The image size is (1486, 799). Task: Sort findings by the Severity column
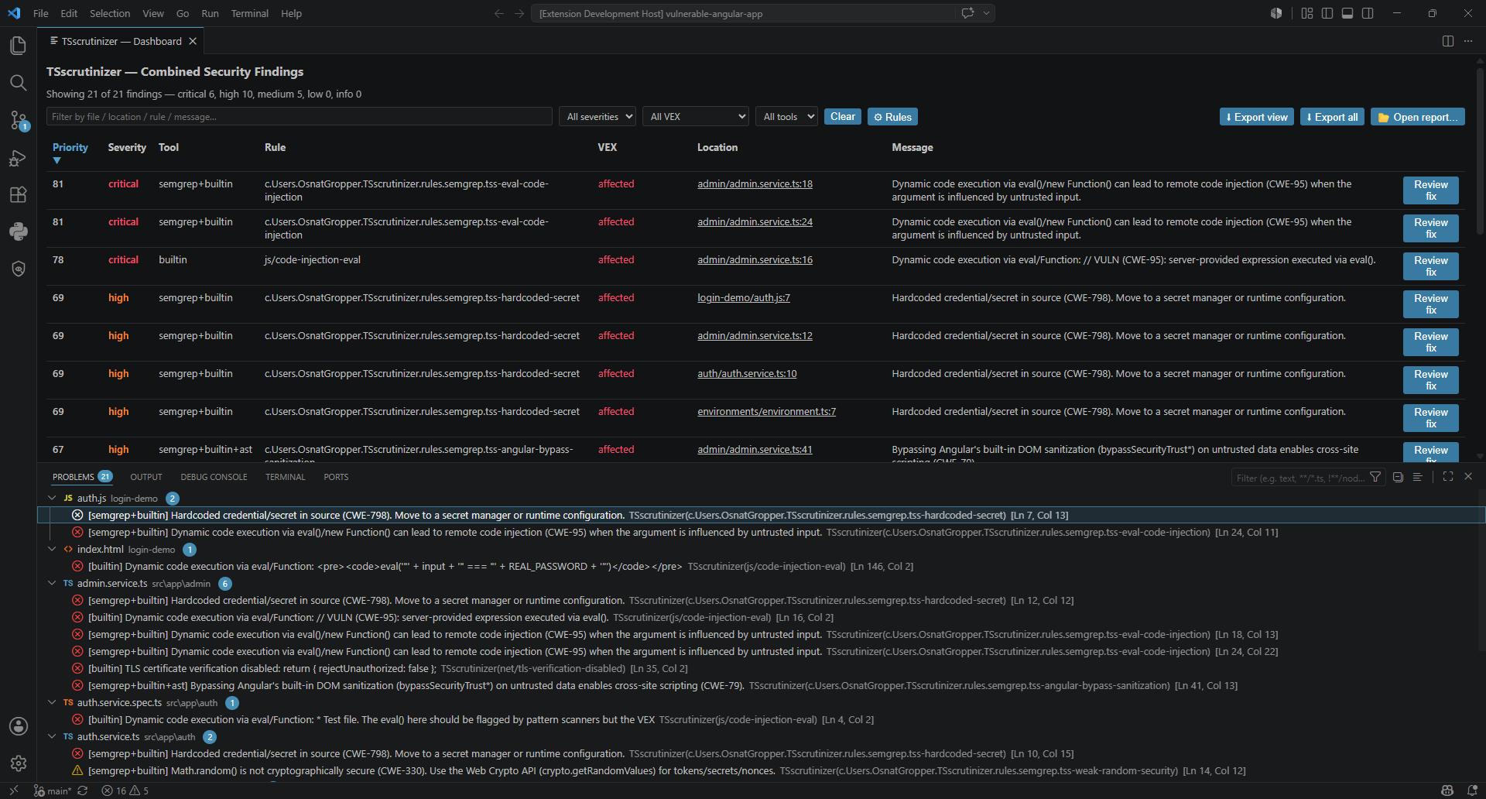(127, 148)
